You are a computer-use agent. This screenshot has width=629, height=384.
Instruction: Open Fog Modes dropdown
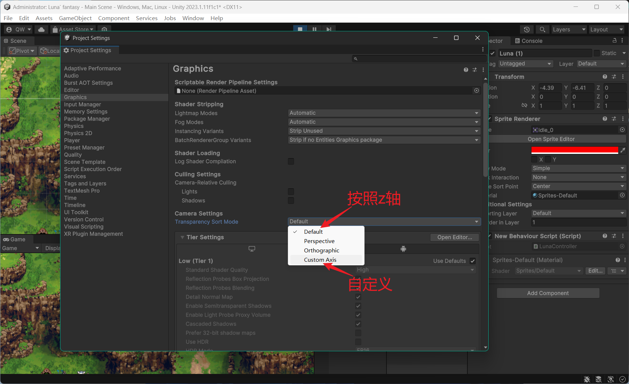(x=384, y=122)
